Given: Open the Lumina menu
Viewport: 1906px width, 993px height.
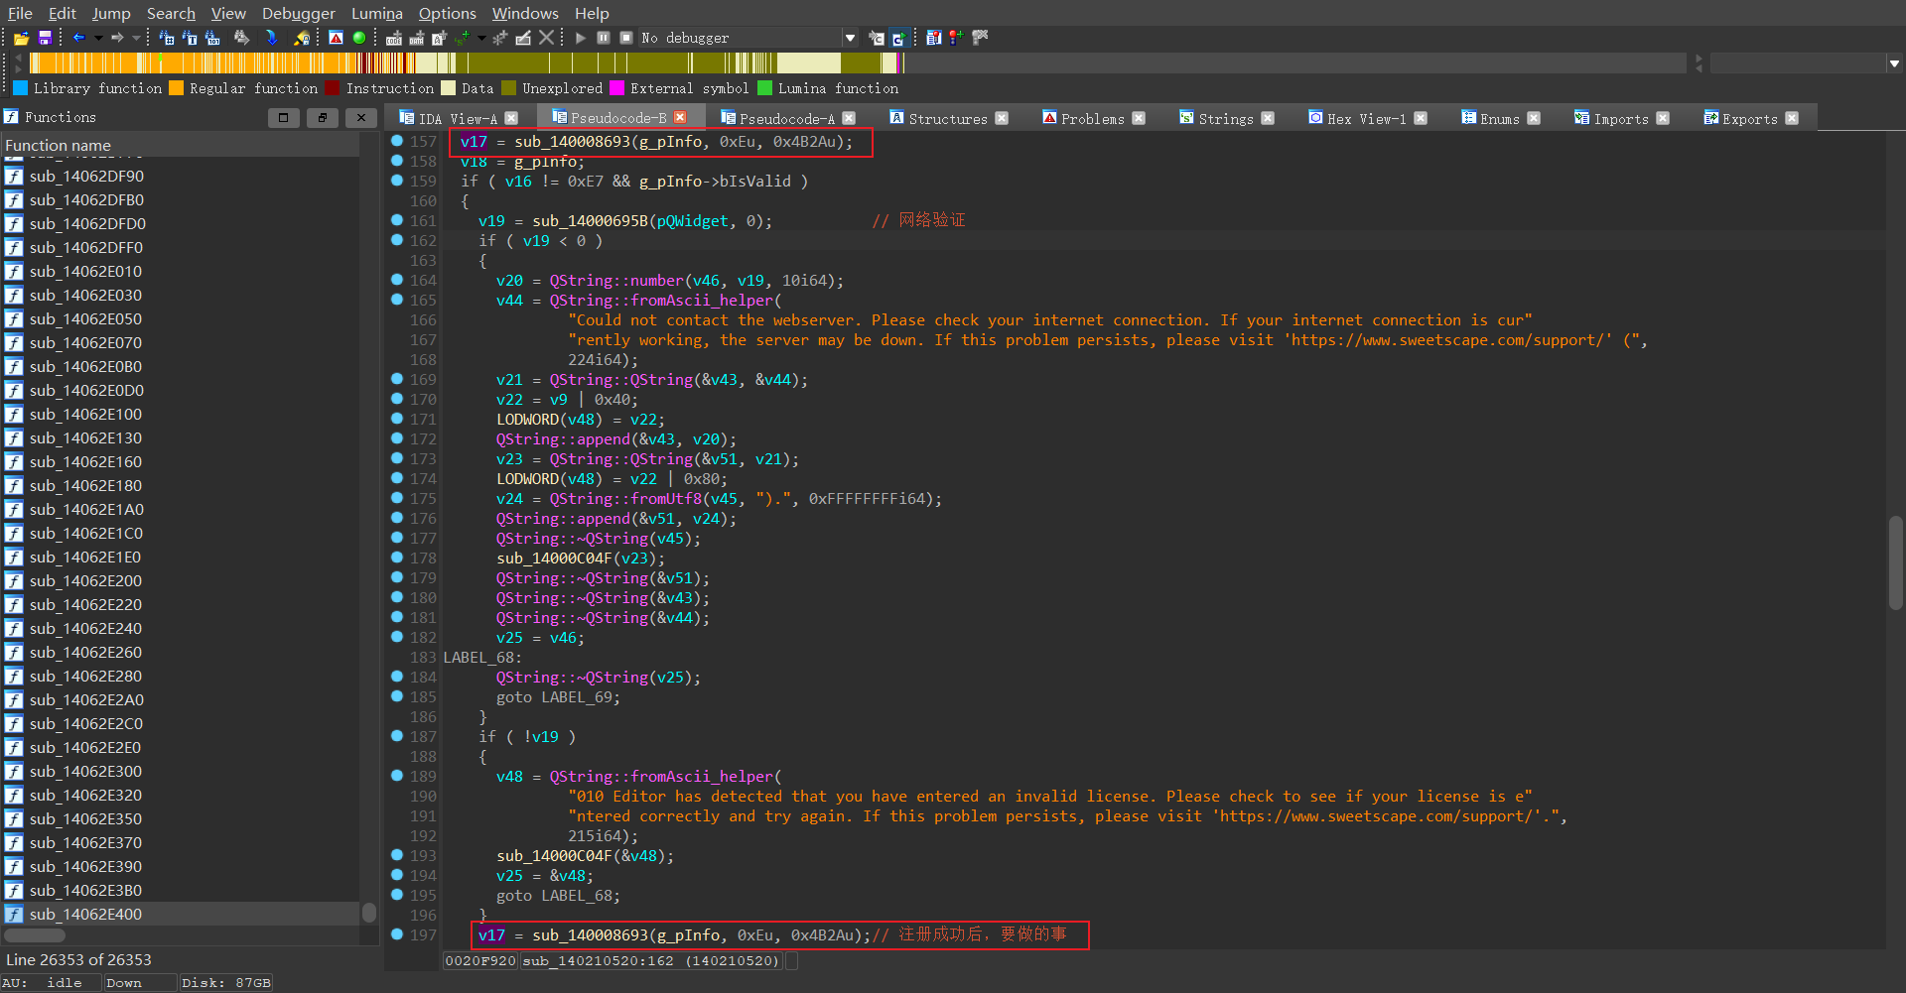Looking at the screenshot, I should click(376, 13).
